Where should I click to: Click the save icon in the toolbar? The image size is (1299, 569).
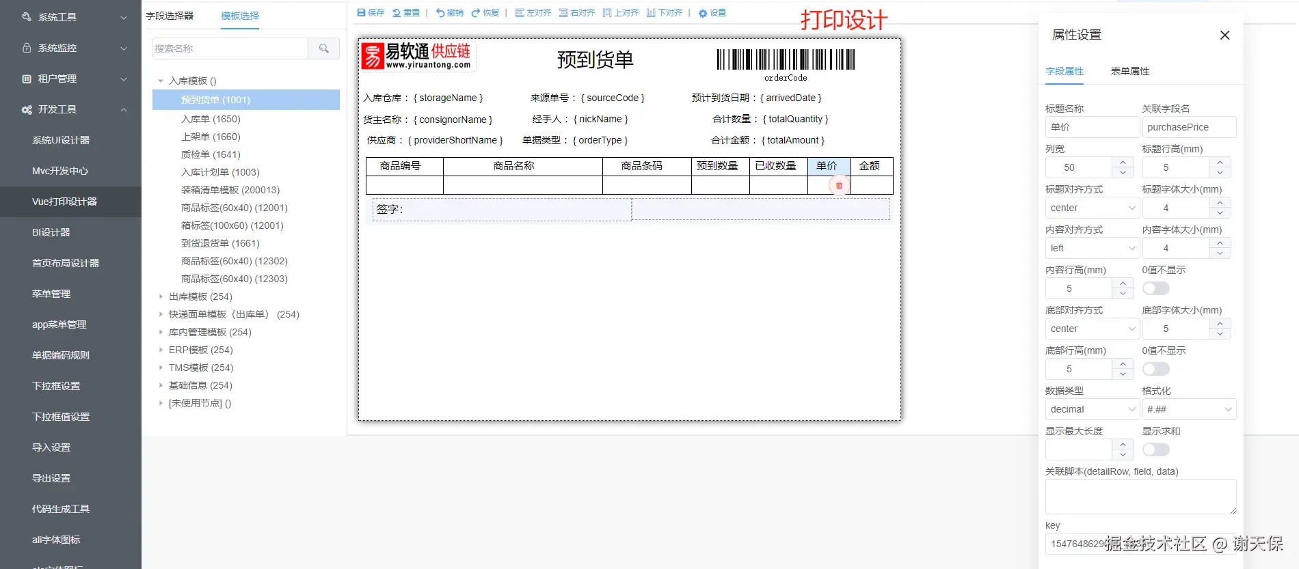(x=362, y=13)
